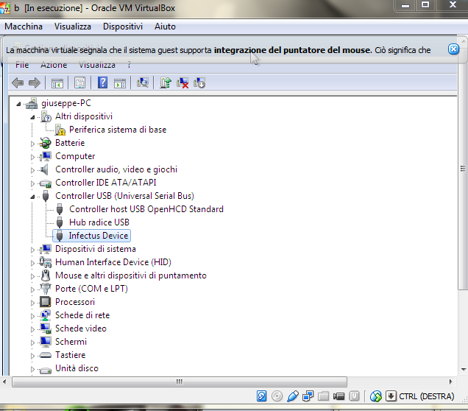Select the Hub radice USB device
This screenshot has width=468, height=411.
[99, 222]
